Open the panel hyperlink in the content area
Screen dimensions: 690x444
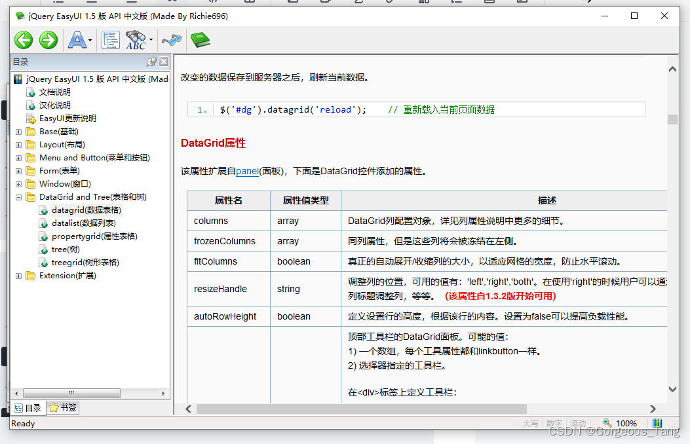tap(247, 171)
